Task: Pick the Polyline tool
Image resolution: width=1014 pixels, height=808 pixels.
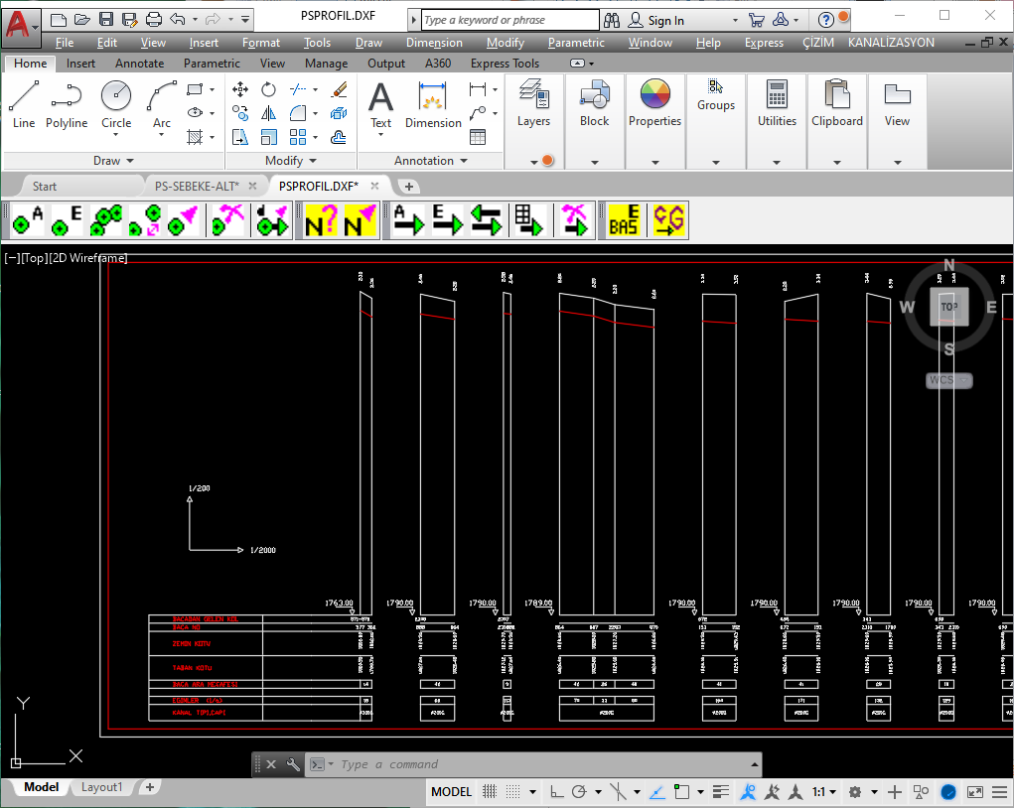Action: point(67,104)
